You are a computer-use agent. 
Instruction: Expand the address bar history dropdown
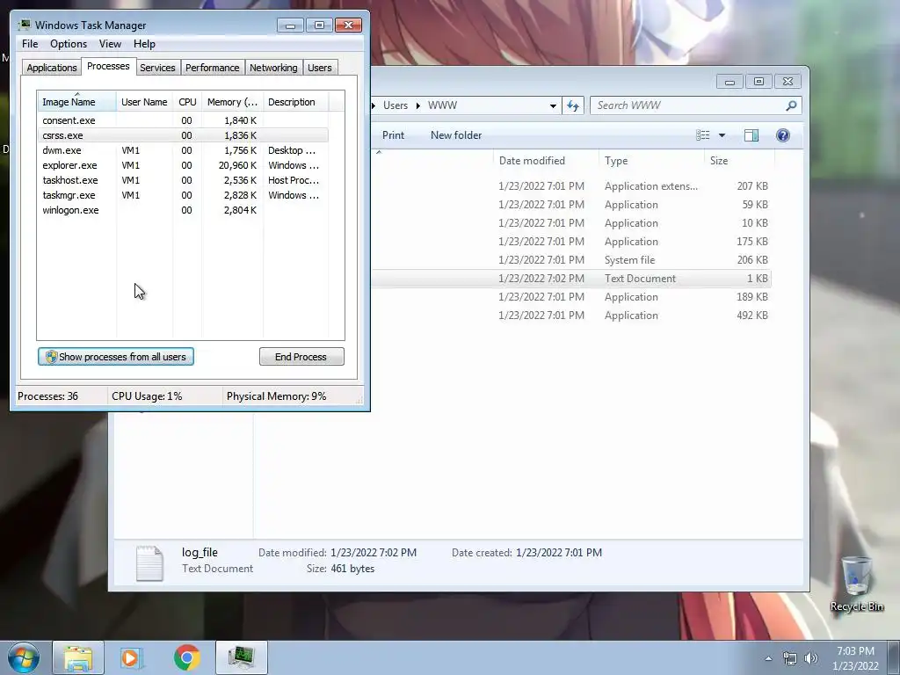tap(553, 105)
